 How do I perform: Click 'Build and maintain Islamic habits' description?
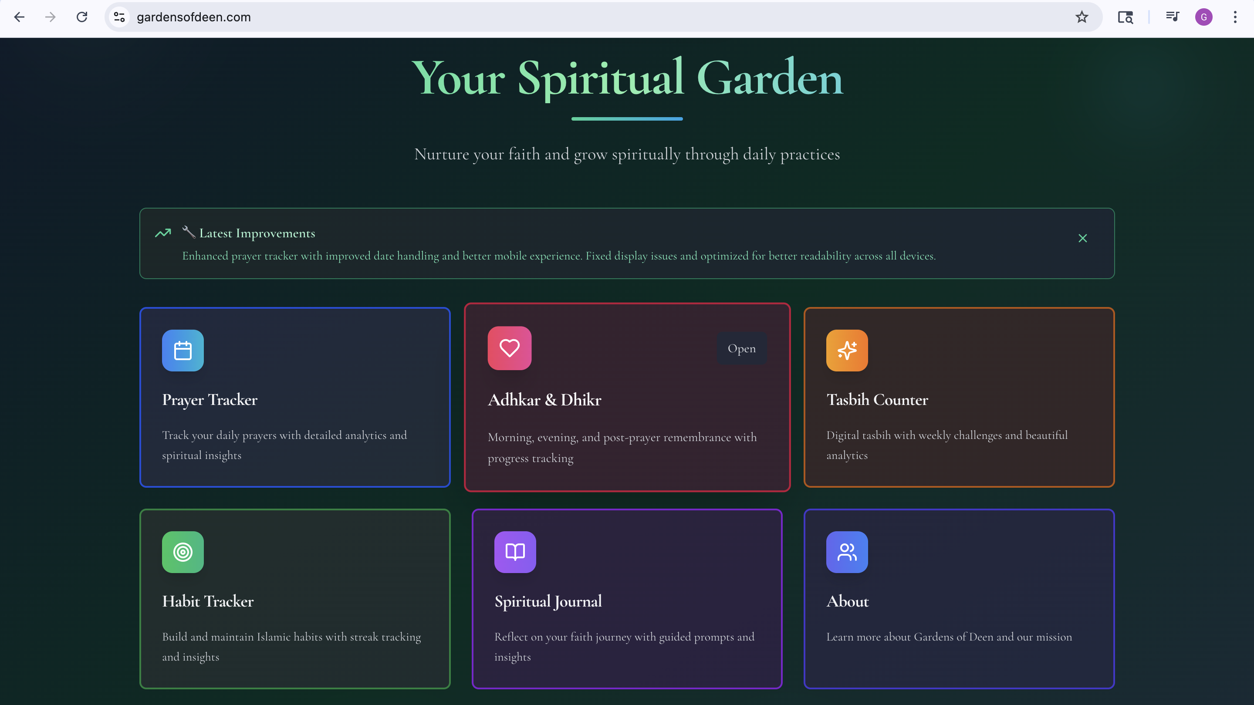pos(291,647)
